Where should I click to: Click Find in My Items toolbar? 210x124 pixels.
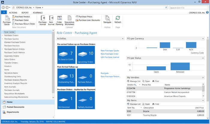[x=156, y=104]
